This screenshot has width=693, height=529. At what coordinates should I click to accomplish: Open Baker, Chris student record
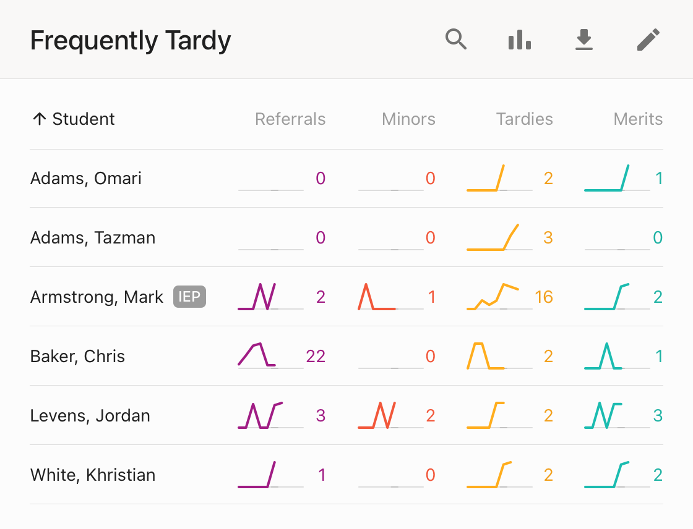coord(77,357)
